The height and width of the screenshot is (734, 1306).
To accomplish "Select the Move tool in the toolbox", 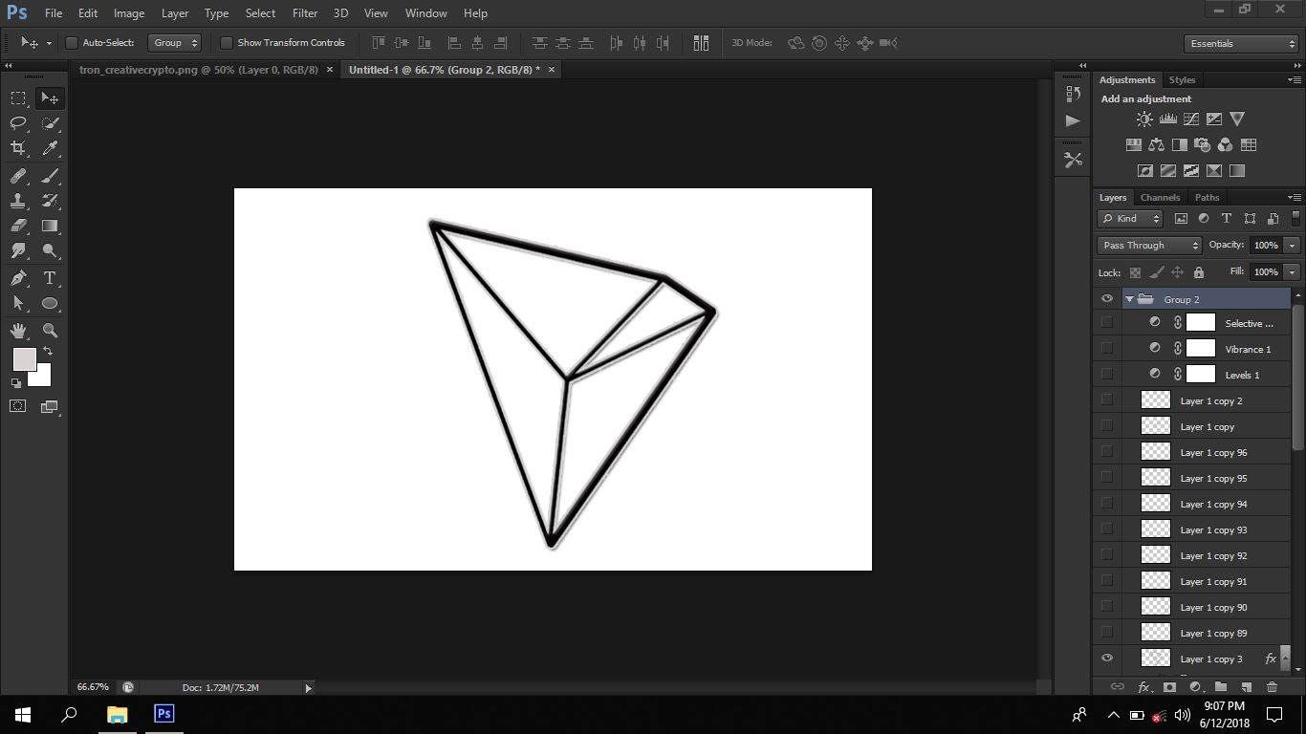I will click(x=50, y=98).
